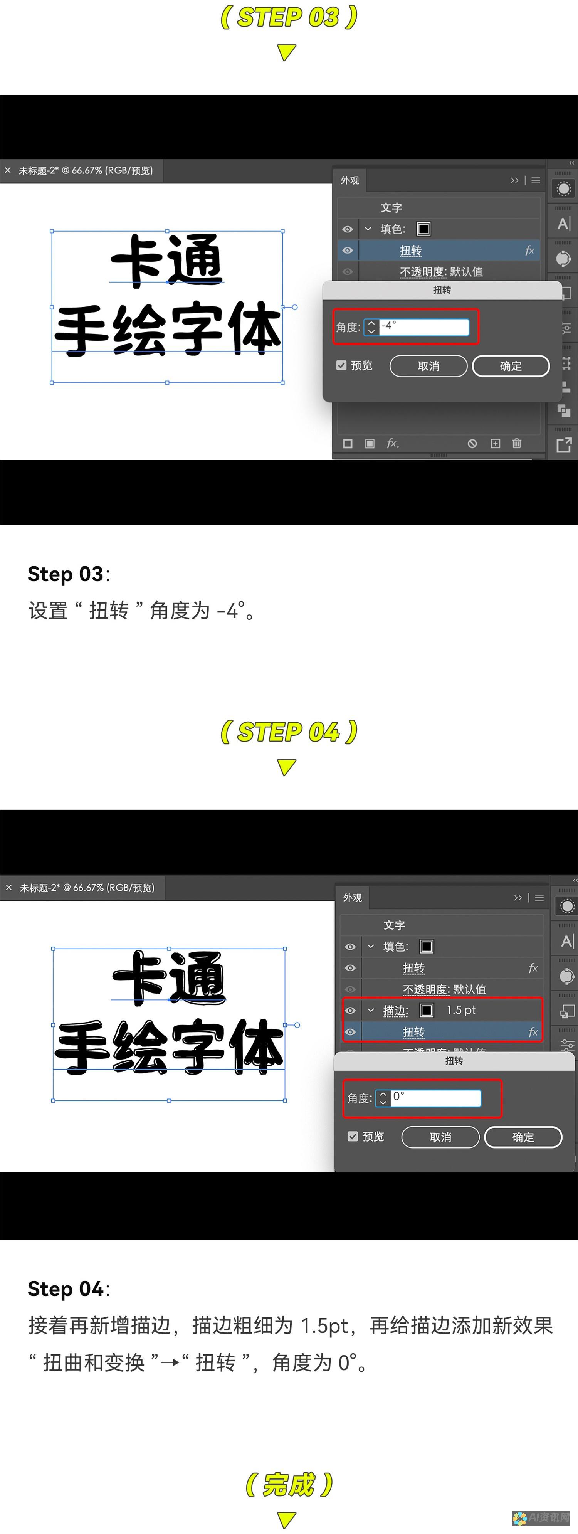578x1534 pixels.
Task: Click Duplicate Selected Item icon, Step 03 panel
Action: click(x=495, y=444)
